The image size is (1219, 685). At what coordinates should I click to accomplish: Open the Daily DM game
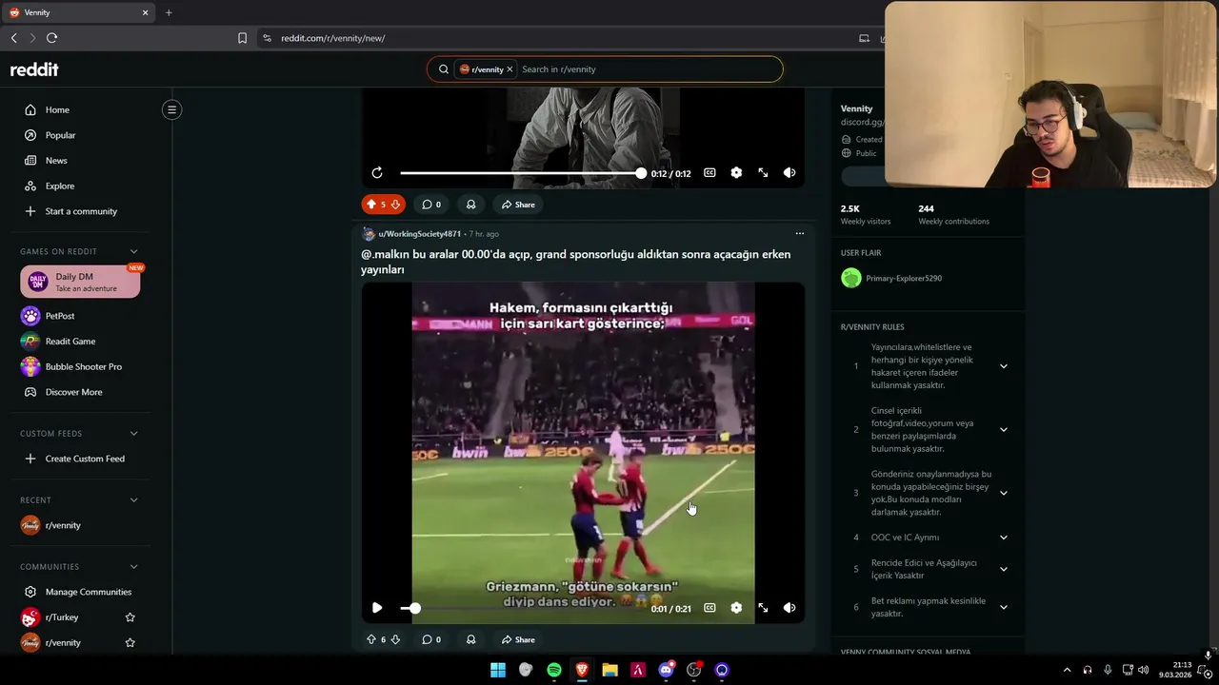80,282
